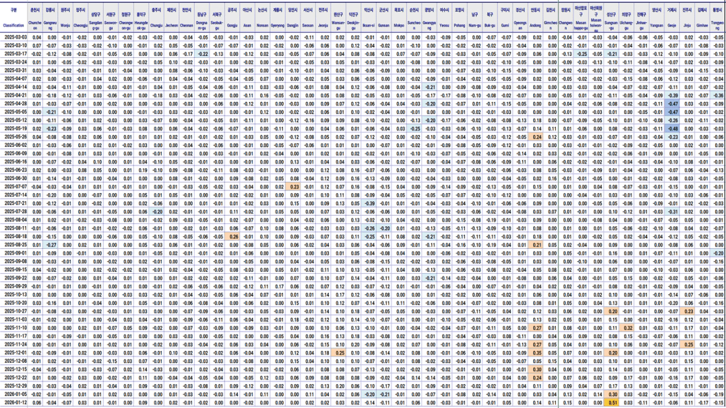Click the 2025-08-18 date row label
This screenshot has width=726, height=408.
click(x=14, y=237)
